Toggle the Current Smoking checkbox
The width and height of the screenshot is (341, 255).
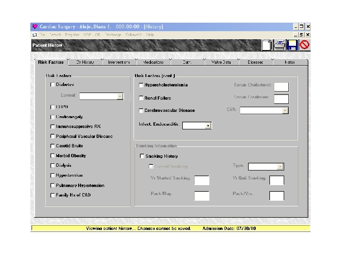pyautogui.click(x=151, y=166)
